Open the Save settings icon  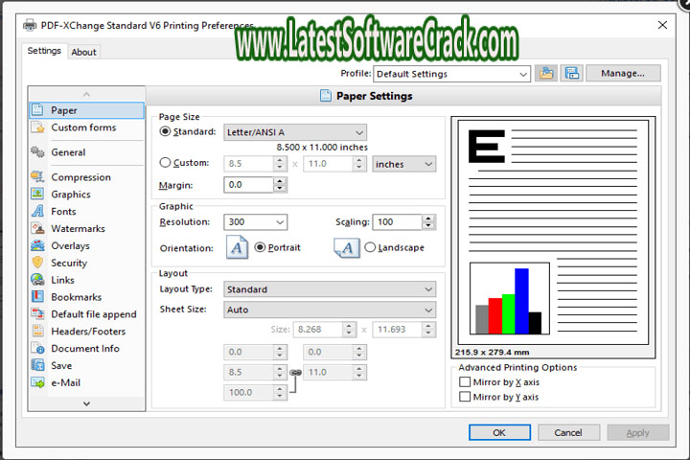(x=37, y=365)
